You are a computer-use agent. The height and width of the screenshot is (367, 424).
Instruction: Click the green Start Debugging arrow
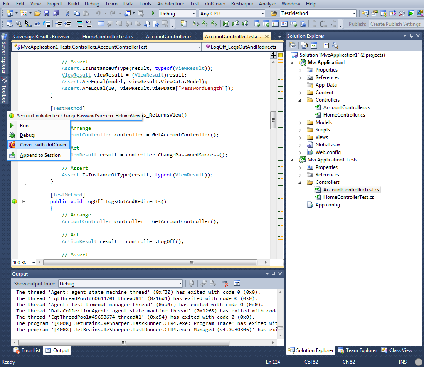click(x=153, y=13)
